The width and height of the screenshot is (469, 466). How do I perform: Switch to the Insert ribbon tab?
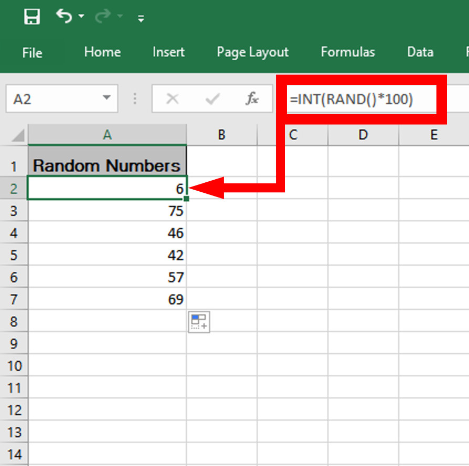[x=169, y=53]
